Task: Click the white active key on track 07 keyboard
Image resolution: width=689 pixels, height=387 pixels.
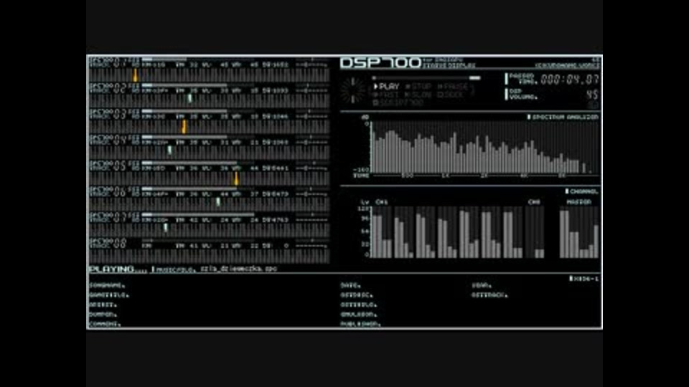Action: click(166, 227)
